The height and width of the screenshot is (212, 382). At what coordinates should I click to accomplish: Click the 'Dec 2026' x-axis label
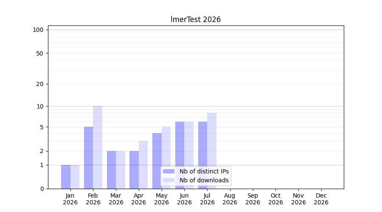tap(321, 199)
